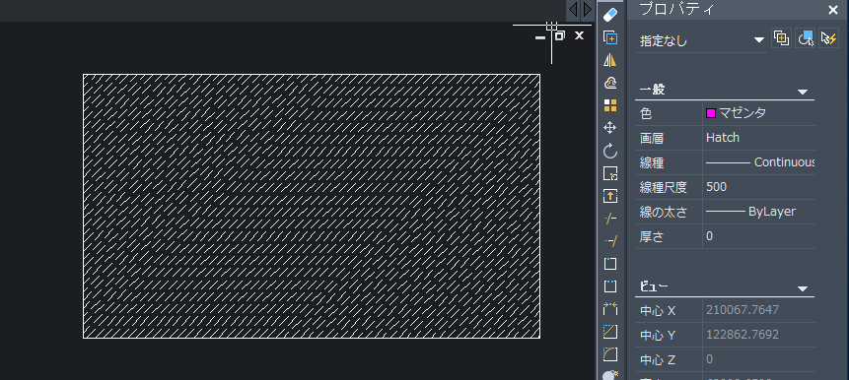Image resolution: width=849 pixels, height=380 pixels.
Task: Select the Array tool with four squares
Action: (610, 105)
